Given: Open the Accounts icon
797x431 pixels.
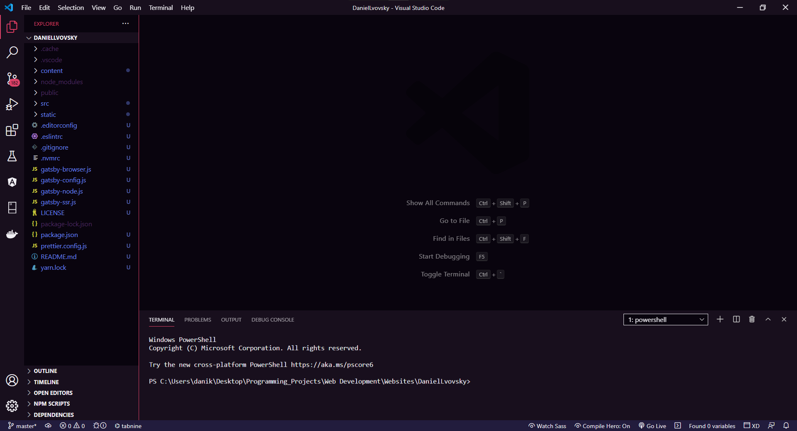Looking at the screenshot, I should click(x=12, y=380).
